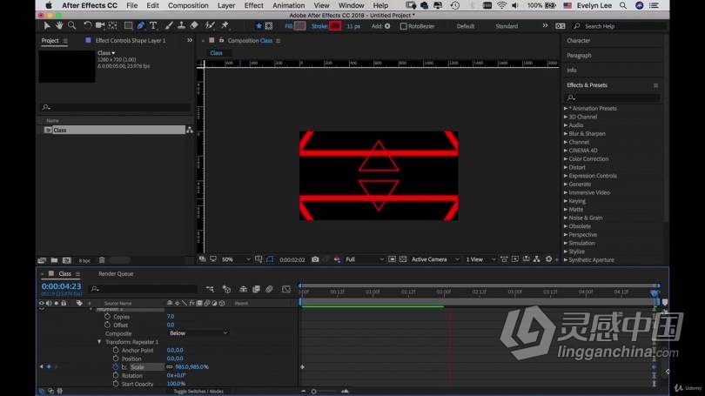The image size is (705, 396).
Task: Select the Zoom tool in toolbar
Action: pyautogui.click(x=70, y=25)
